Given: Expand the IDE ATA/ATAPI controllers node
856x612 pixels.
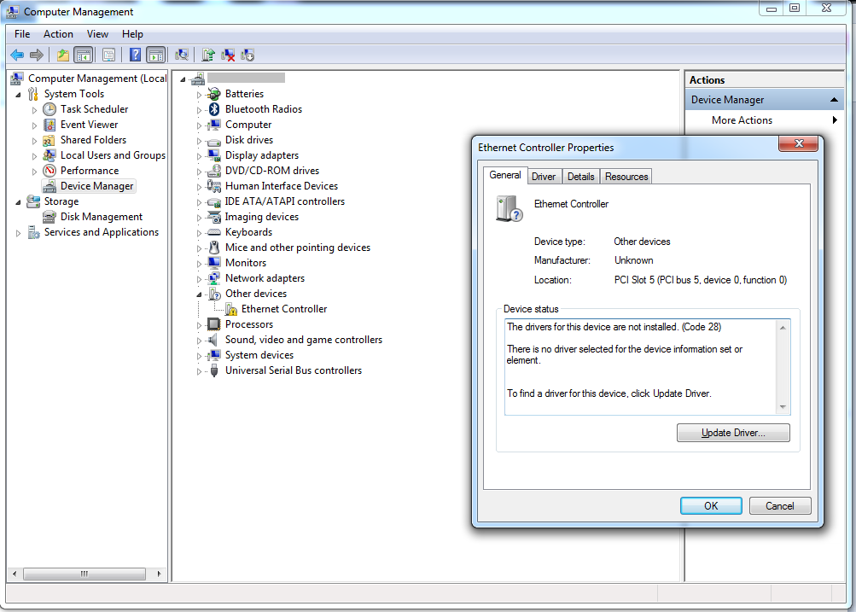Looking at the screenshot, I should pyautogui.click(x=199, y=202).
